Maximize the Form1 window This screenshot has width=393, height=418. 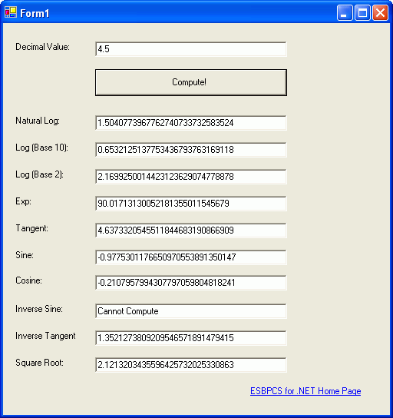coord(362,12)
